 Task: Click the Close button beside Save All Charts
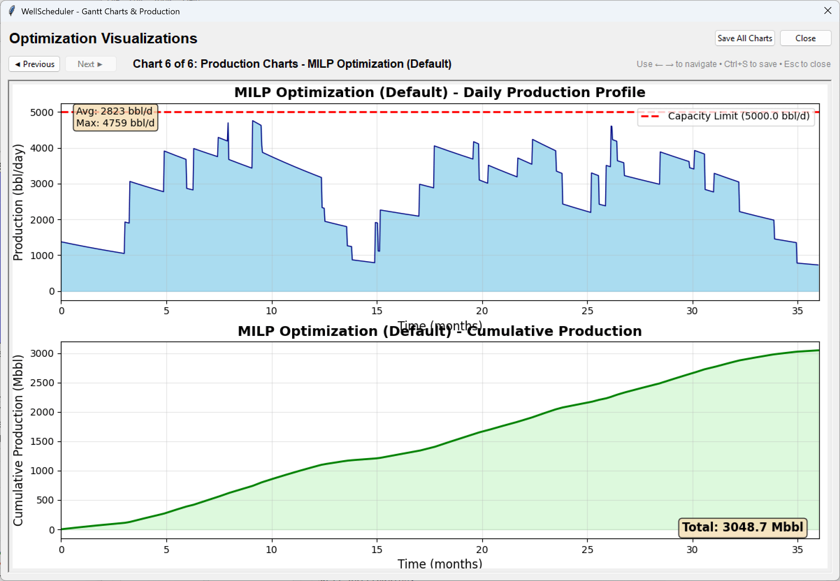[805, 38]
